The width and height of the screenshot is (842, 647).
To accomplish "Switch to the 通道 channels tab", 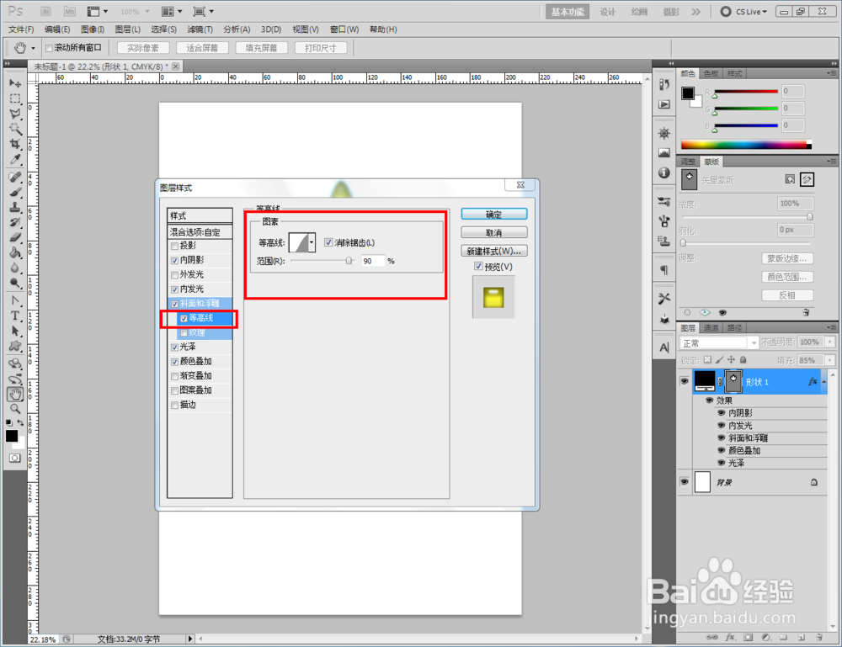I will [x=711, y=328].
